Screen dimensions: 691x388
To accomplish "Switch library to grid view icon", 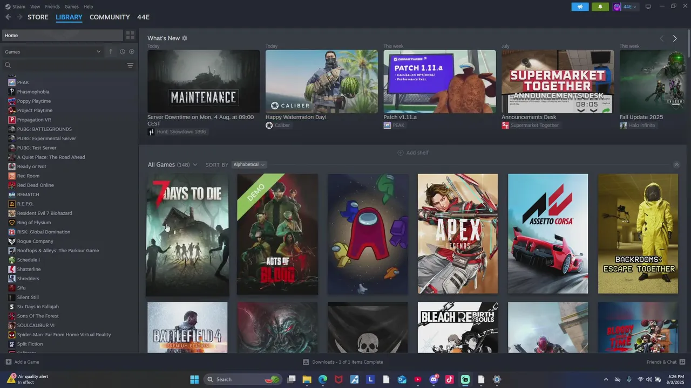I will pos(130,35).
